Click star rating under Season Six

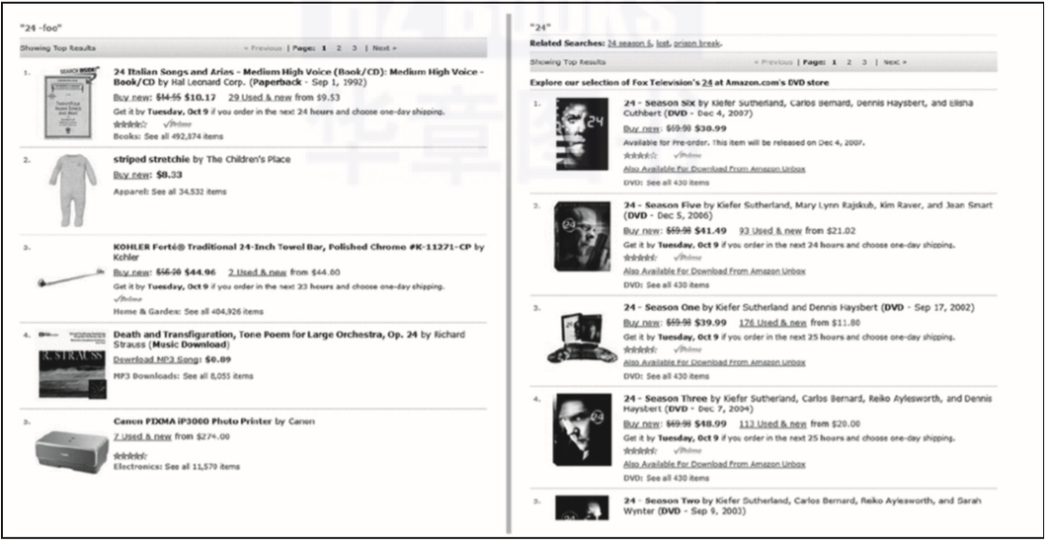coord(641,155)
